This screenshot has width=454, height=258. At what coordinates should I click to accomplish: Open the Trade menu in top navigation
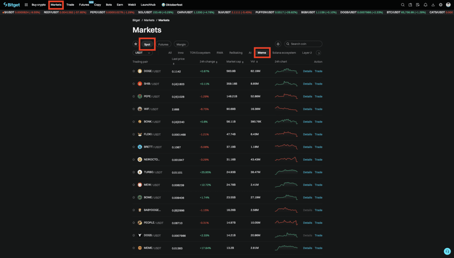tap(70, 5)
